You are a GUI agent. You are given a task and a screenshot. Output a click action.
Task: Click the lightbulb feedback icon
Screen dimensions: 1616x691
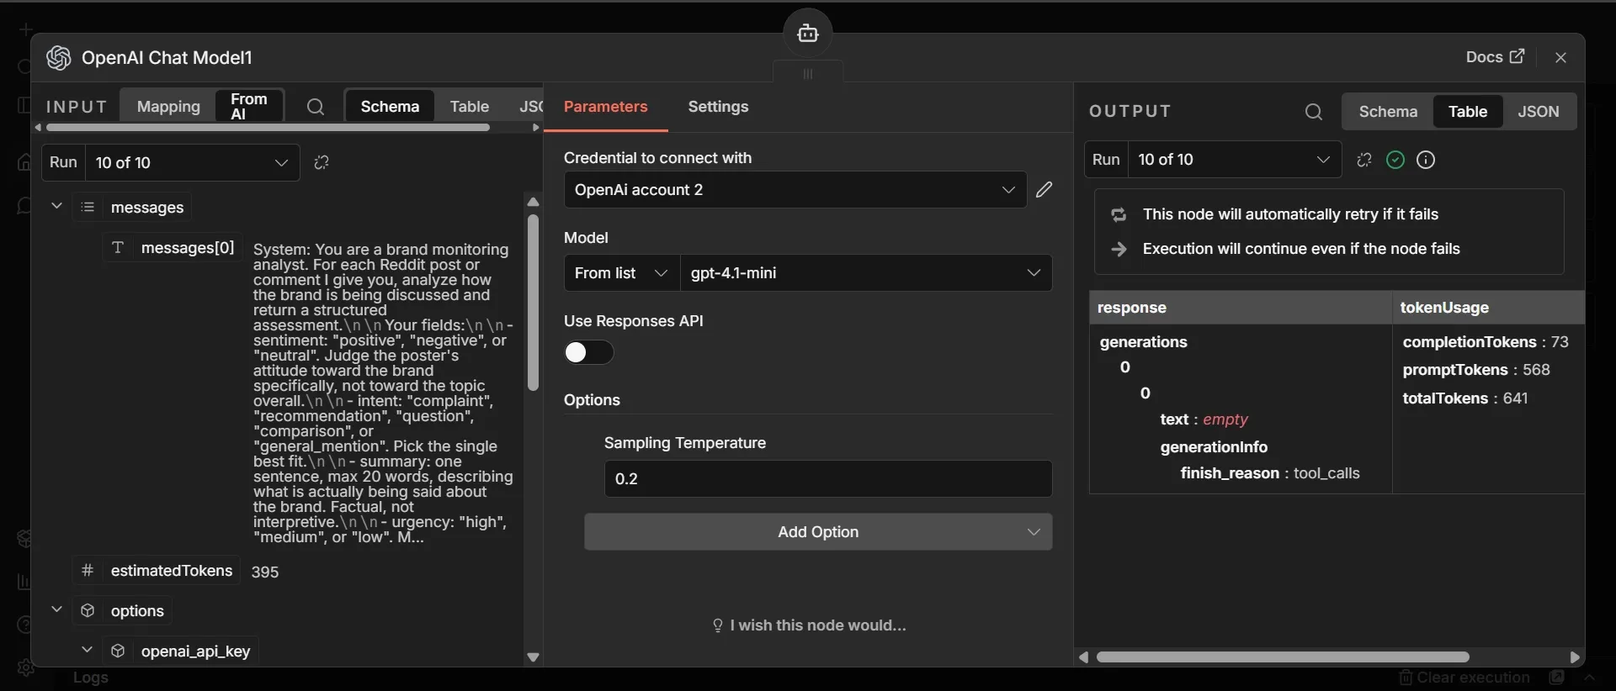(x=718, y=625)
